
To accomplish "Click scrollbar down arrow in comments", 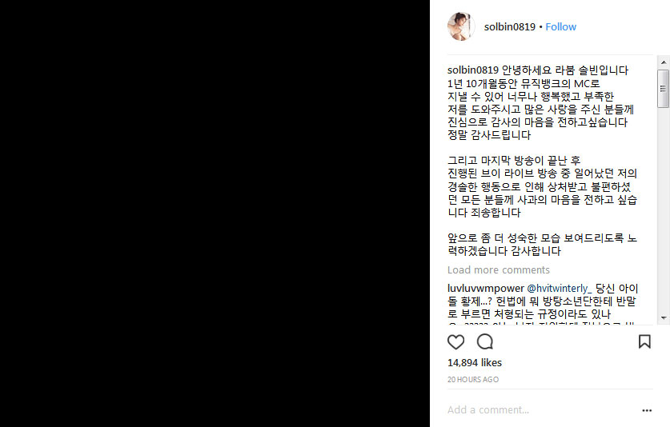I will [x=664, y=317].
